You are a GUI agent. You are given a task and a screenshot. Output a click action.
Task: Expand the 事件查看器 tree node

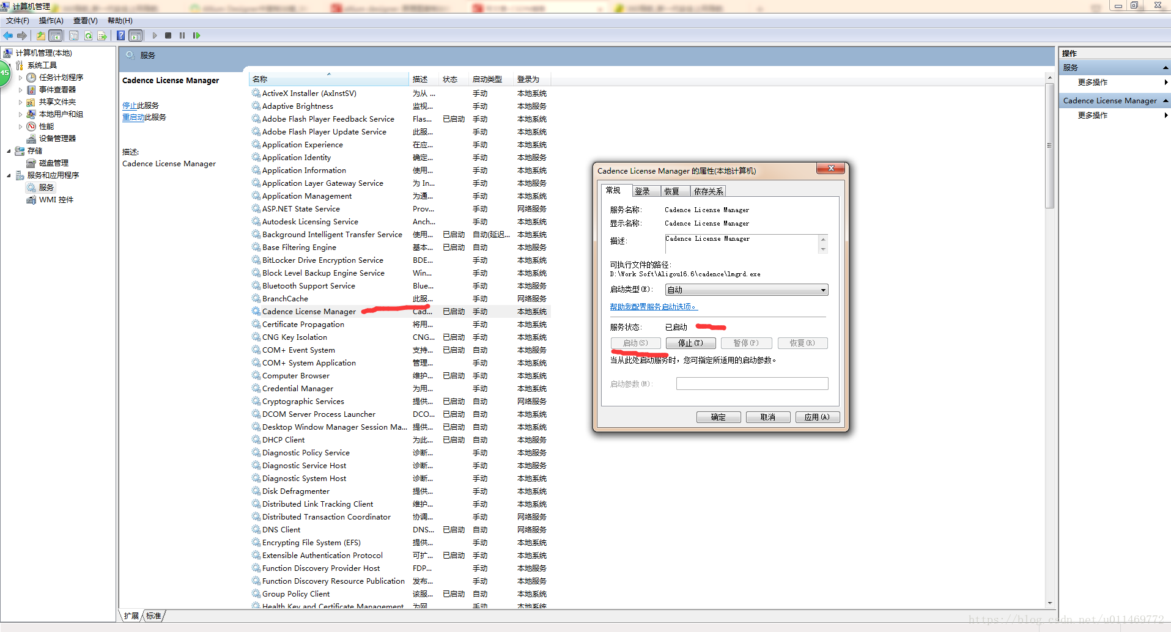click(x=20, y=90)
